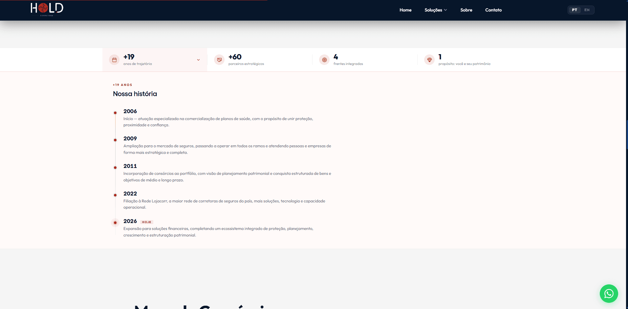This screenshot has height=309, width=628.
Task: Open the Sobre page
Action: click(466, 10)
